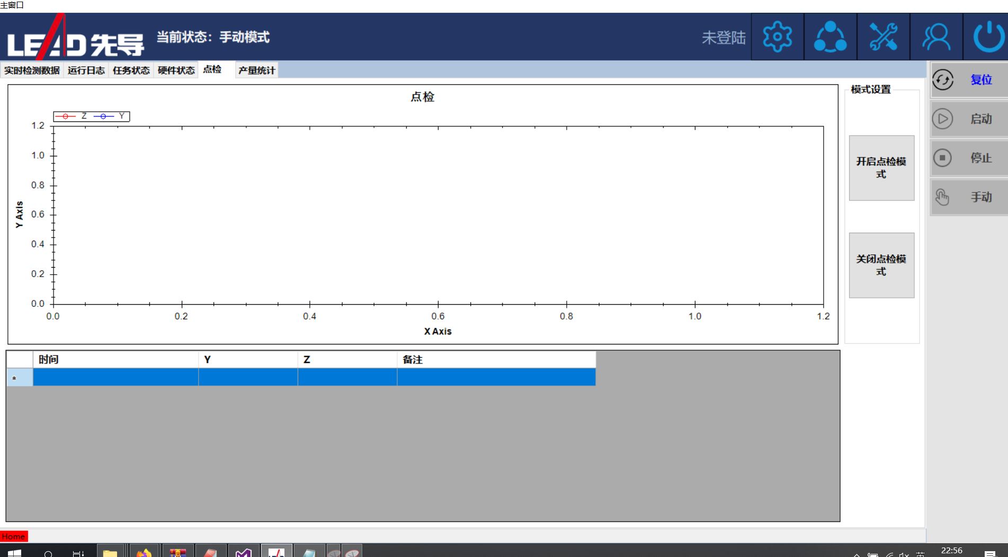Screen dimensions: 1008x557
Task: Click the Z series legend marker
Action: (66, 116)
